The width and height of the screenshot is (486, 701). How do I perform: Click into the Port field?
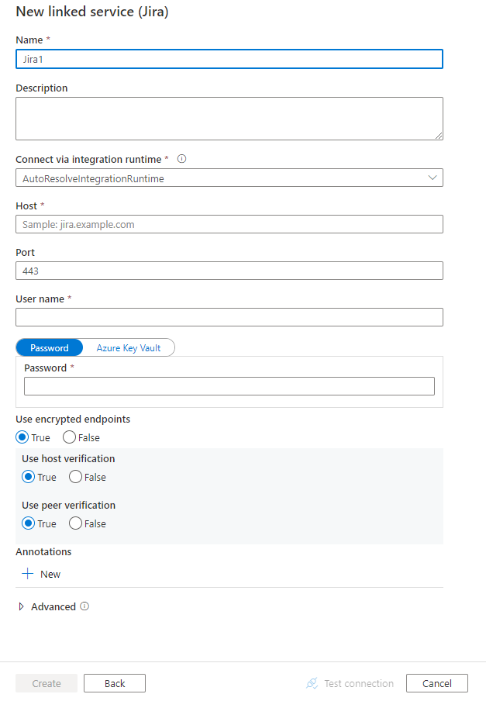tap(229, 271)
